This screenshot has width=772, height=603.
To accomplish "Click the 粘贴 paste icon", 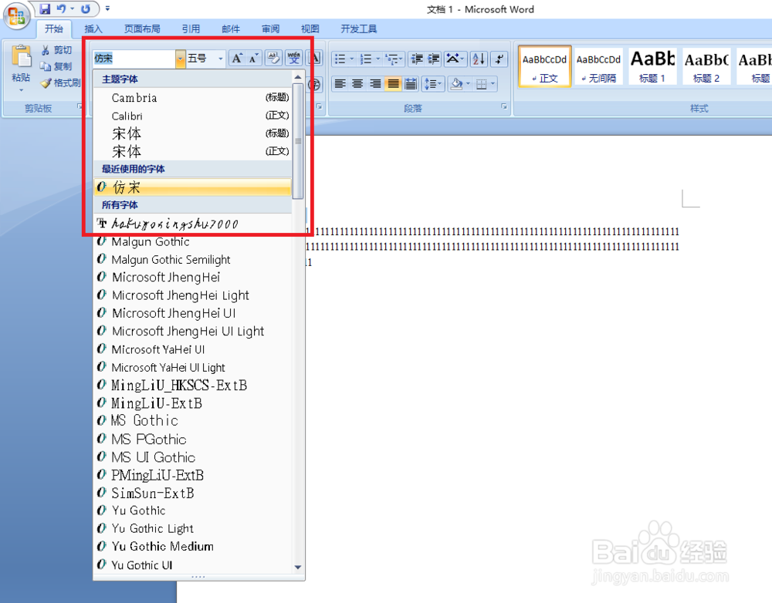I will [x=21, y=56].
